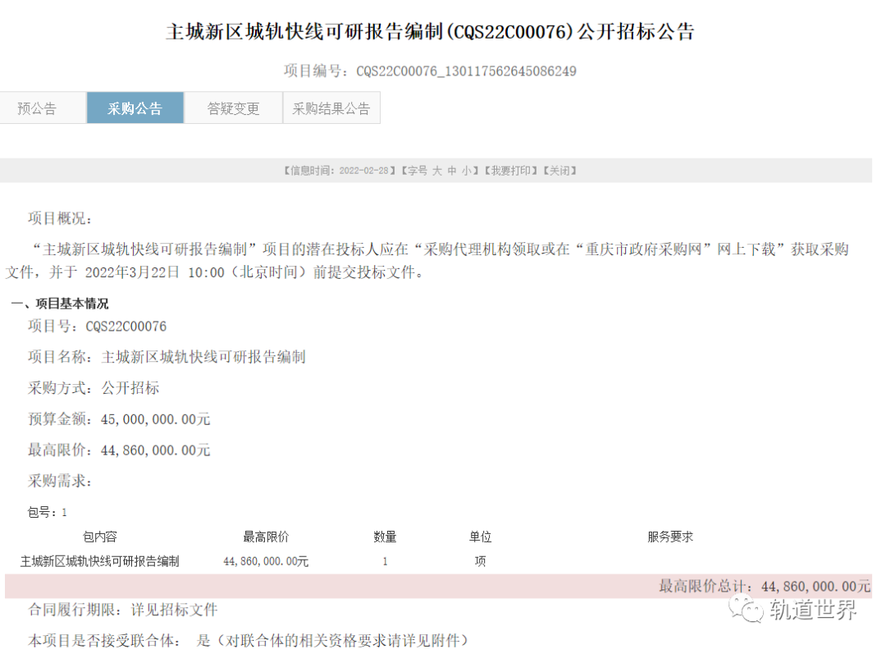This screenshot has width=886, height=649.
Task: Set font size to 小 (small)
Action: (465, 171)
